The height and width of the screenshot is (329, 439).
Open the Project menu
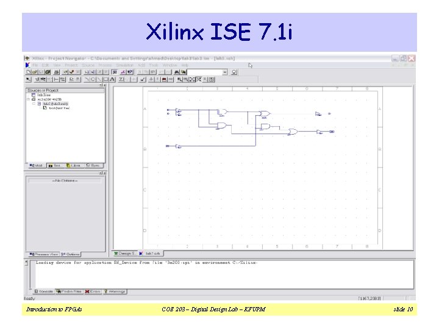tap(71, 65)
